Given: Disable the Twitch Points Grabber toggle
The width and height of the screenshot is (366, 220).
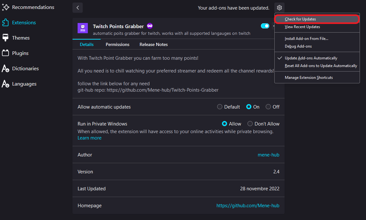Looking at the screenshot, I should click(x=265, y=26).
